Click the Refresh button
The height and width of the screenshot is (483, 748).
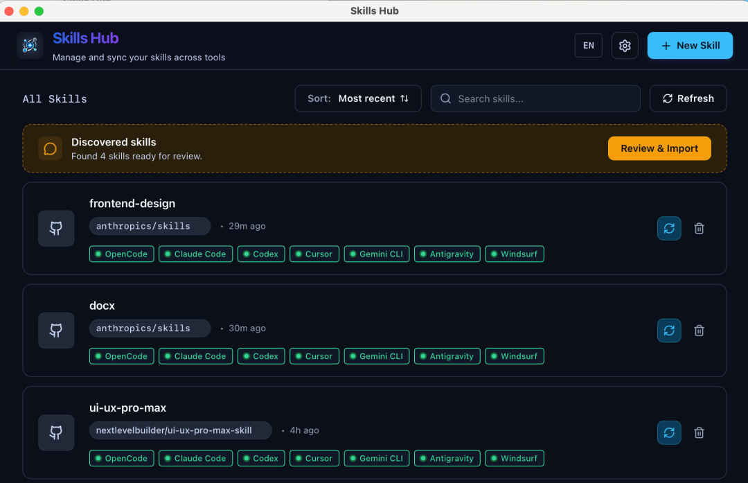pos(688,98)
